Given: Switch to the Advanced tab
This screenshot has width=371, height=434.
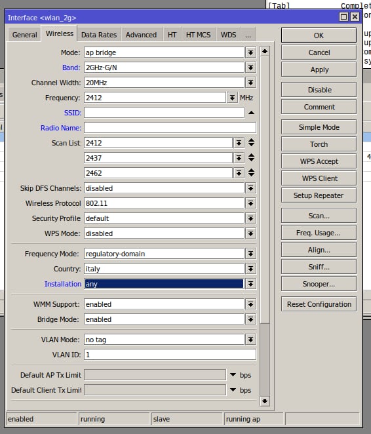Looking at the screenshot, I should (141, 35).
